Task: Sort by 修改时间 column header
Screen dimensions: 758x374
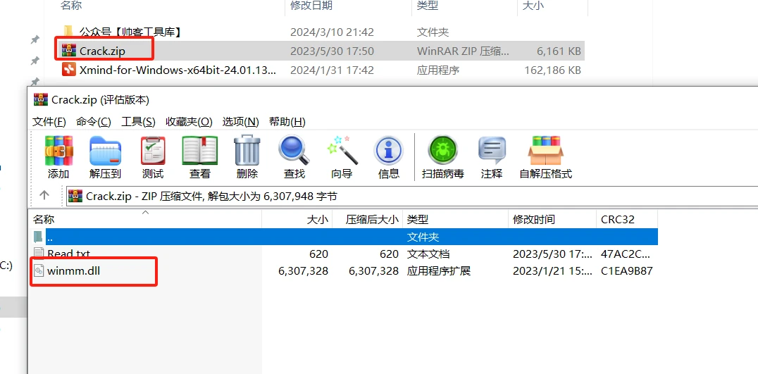Action: tap(552, 219)
